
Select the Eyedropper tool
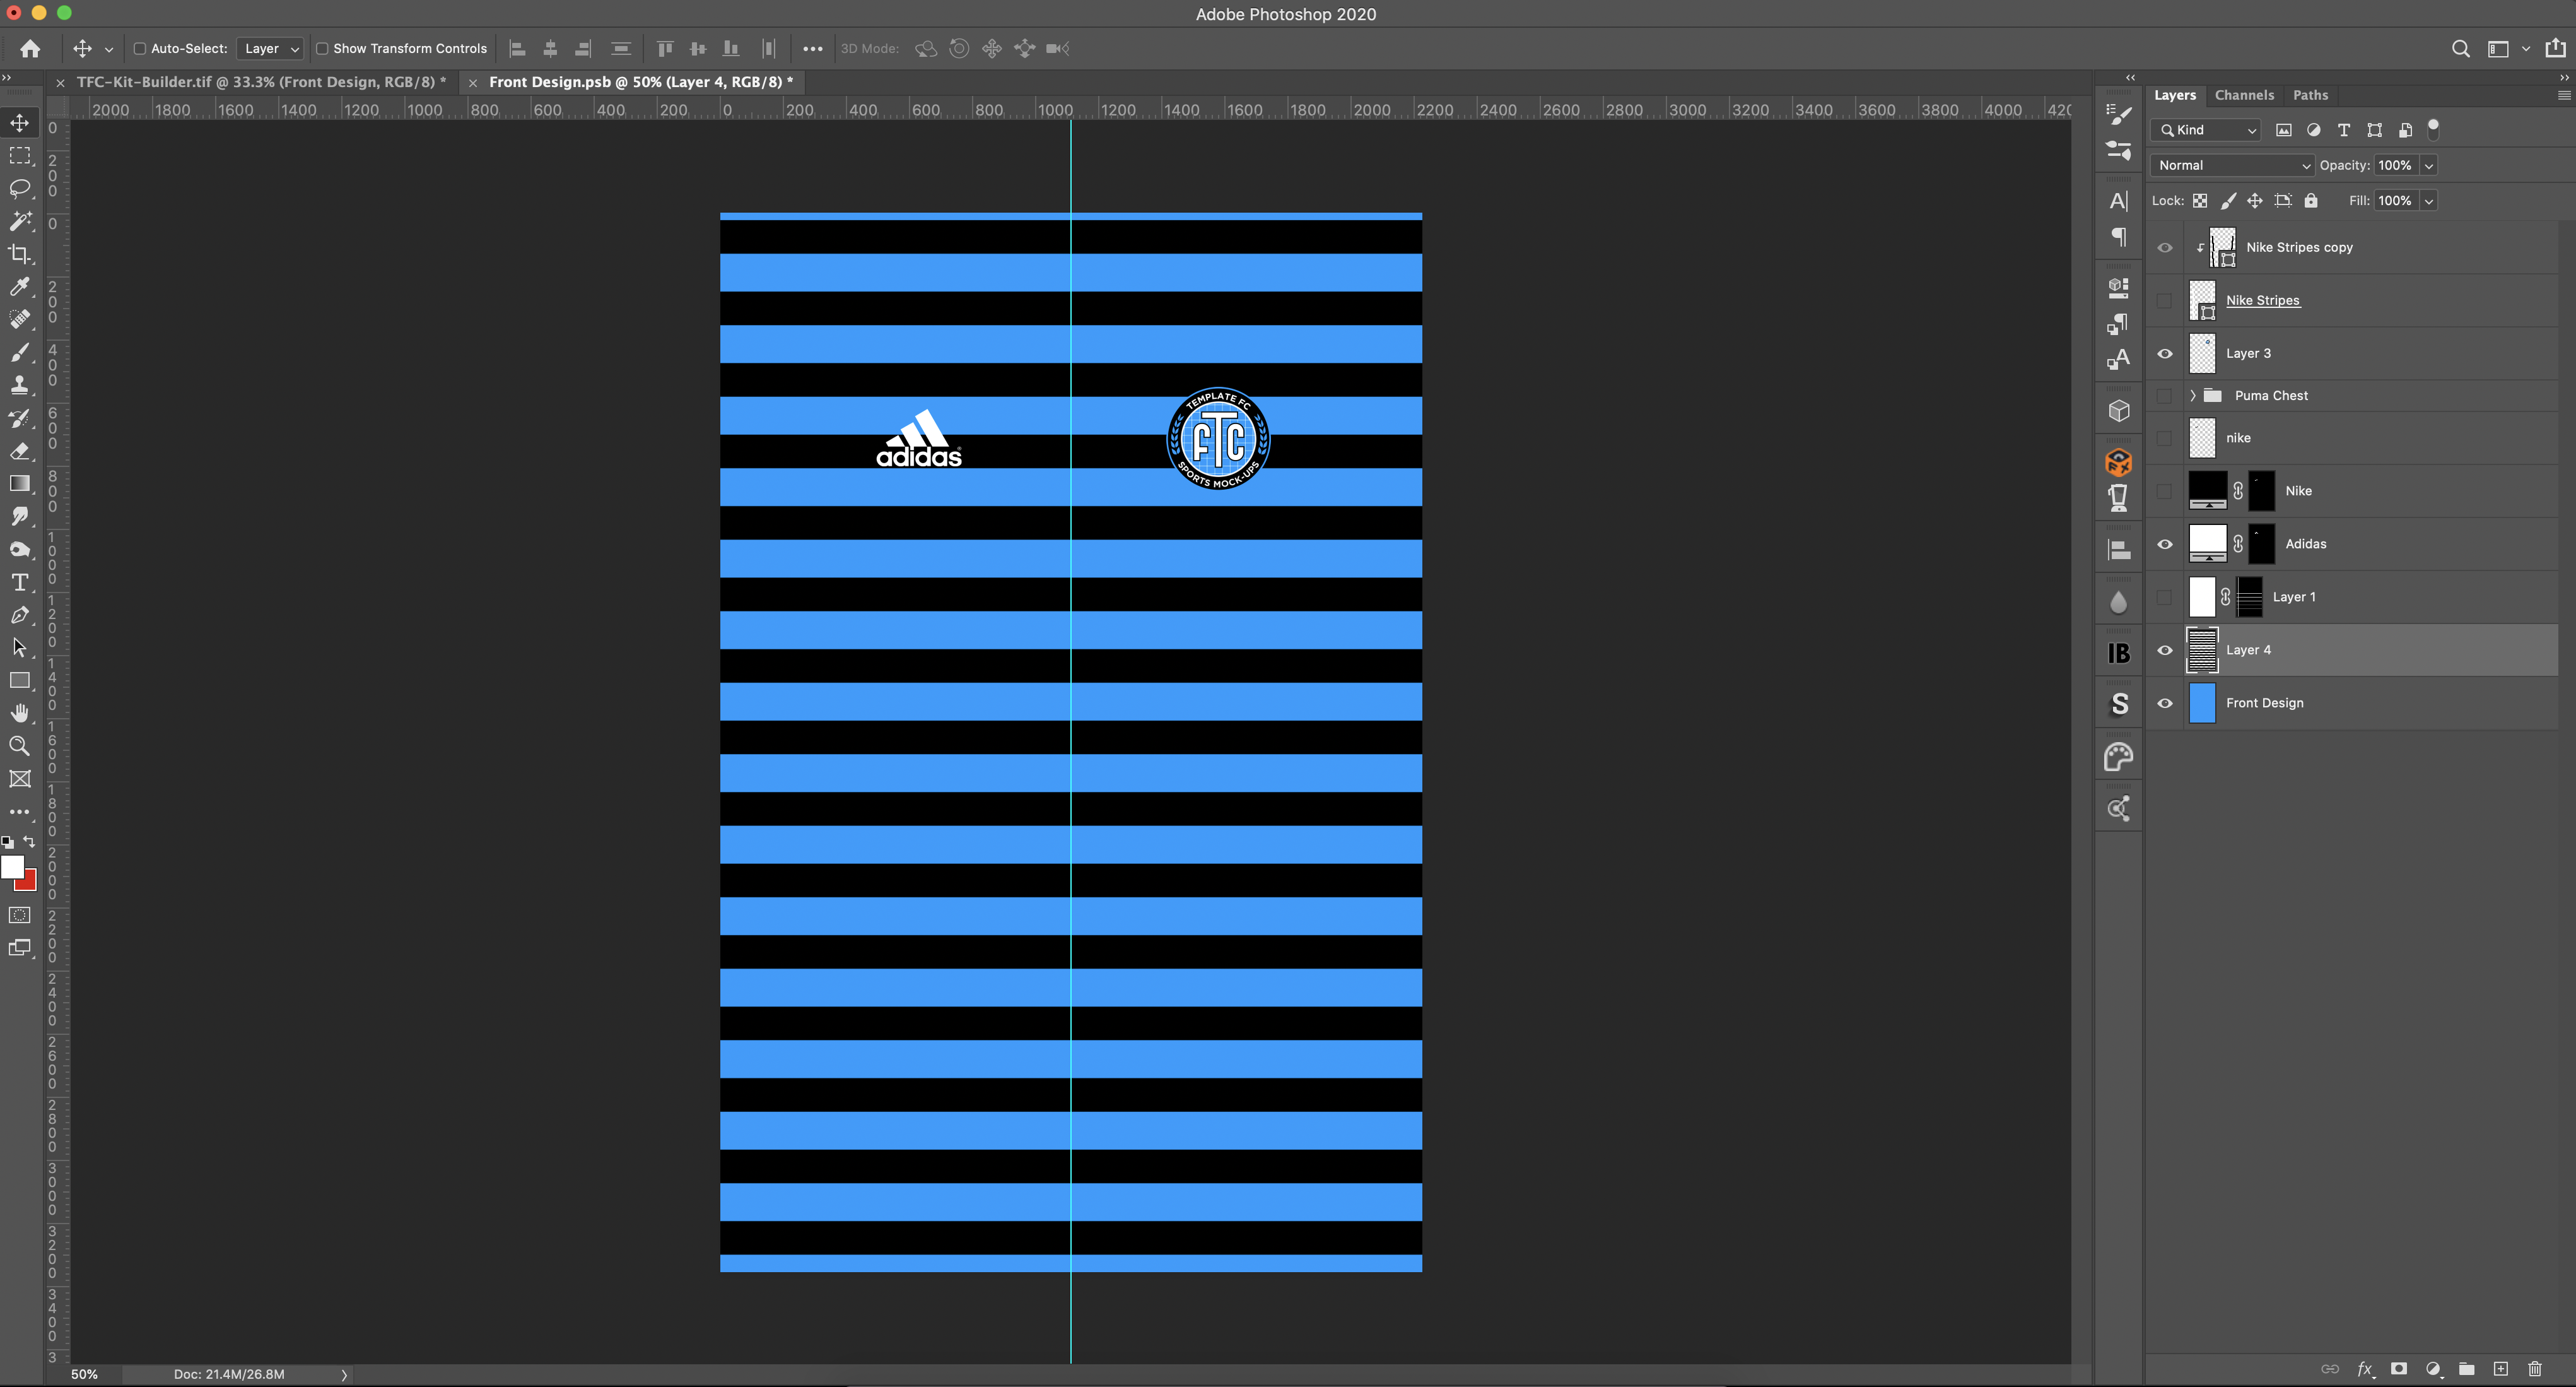pyautogui.click(x=19, y=287)
